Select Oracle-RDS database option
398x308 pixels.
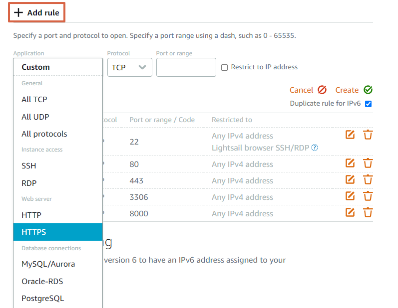pyautogui.click(x=58, y=281)
